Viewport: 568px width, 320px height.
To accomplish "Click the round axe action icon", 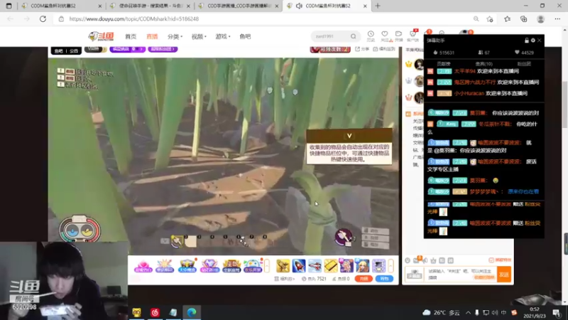I will pos(343,237).
